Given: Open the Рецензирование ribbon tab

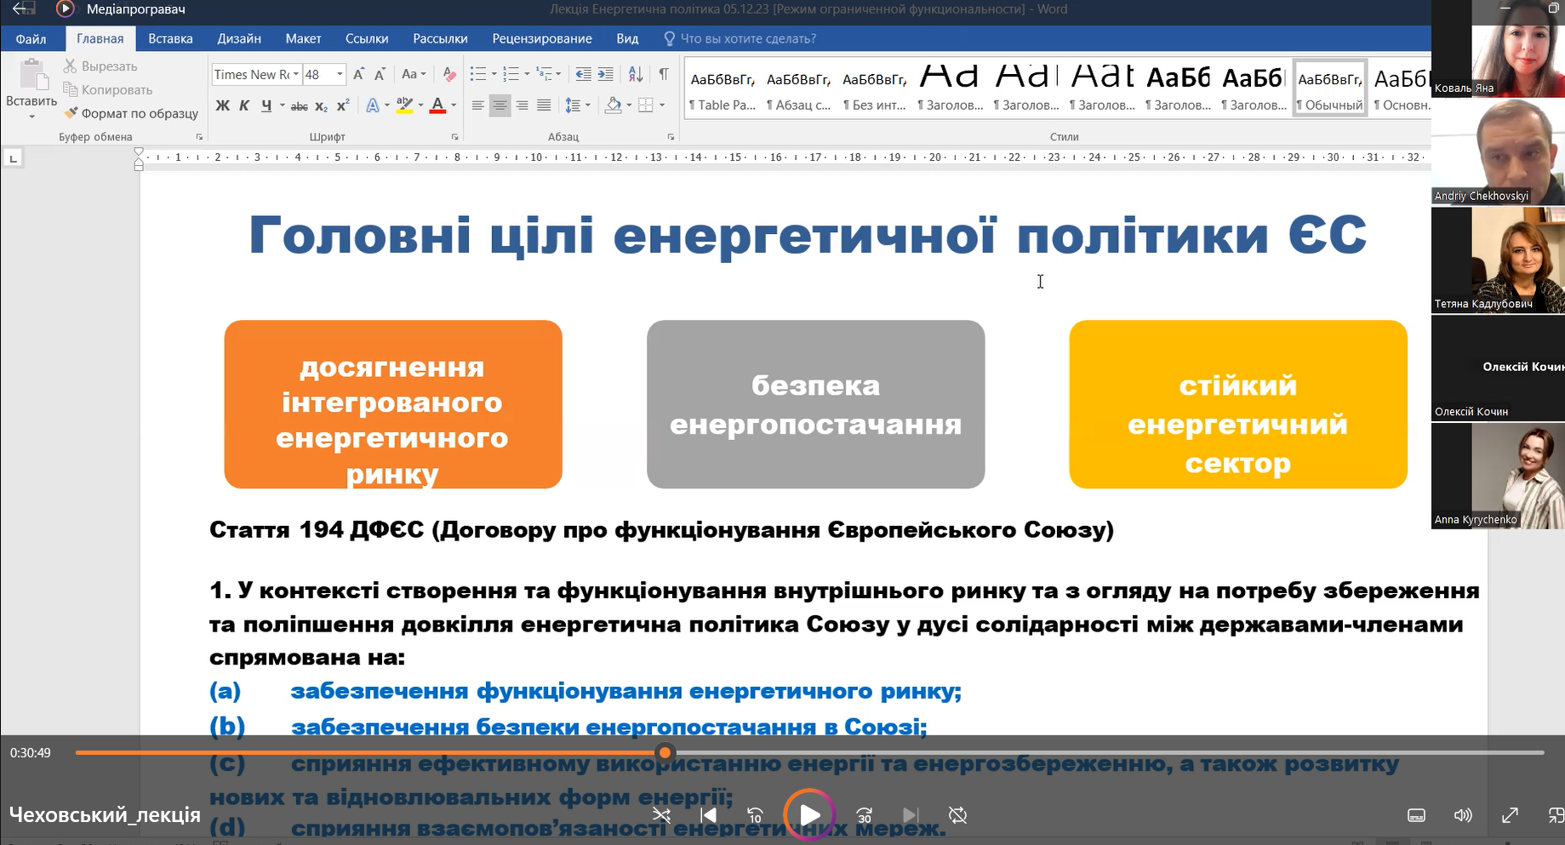Looking at the screenshot, I should click(541, 38).
